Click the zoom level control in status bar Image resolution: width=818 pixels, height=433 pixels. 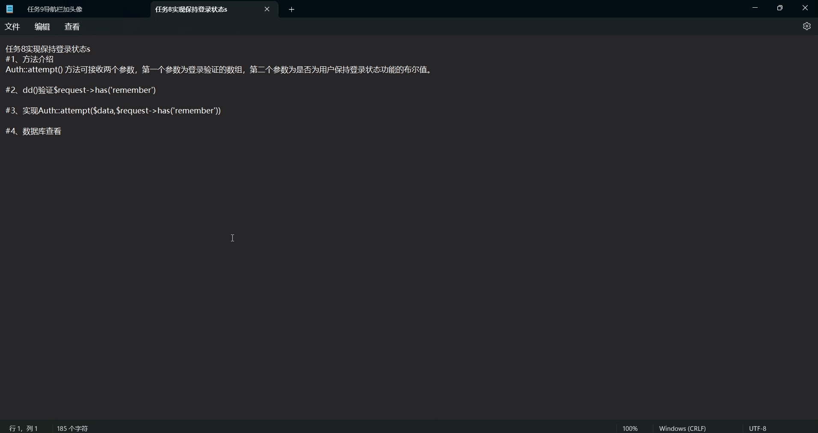630,428
